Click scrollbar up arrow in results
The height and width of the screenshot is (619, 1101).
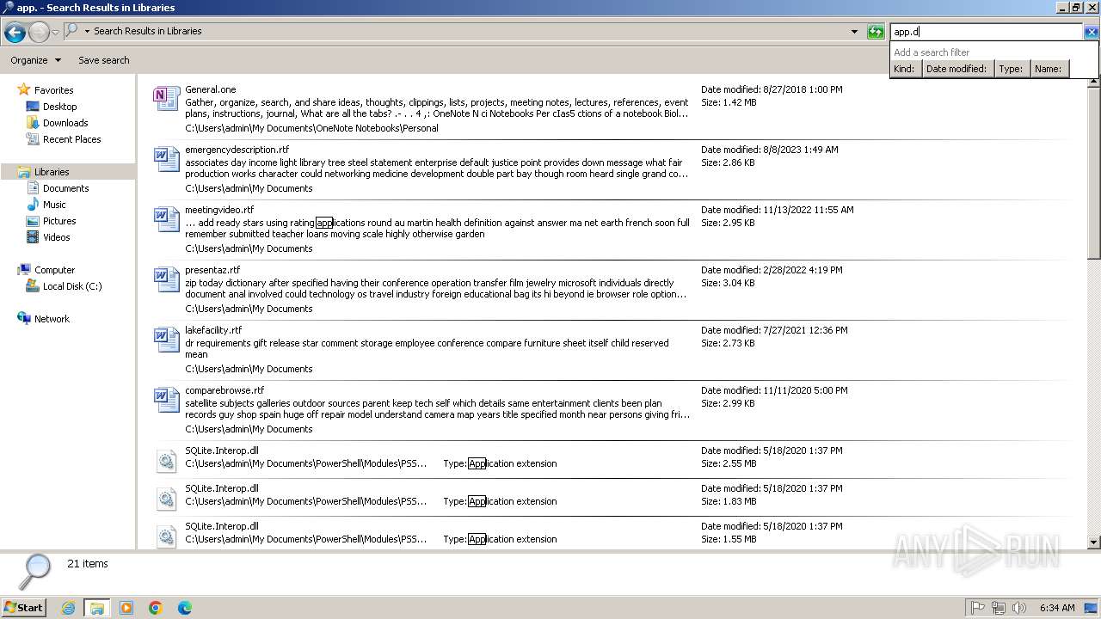tap(1094, 82)
